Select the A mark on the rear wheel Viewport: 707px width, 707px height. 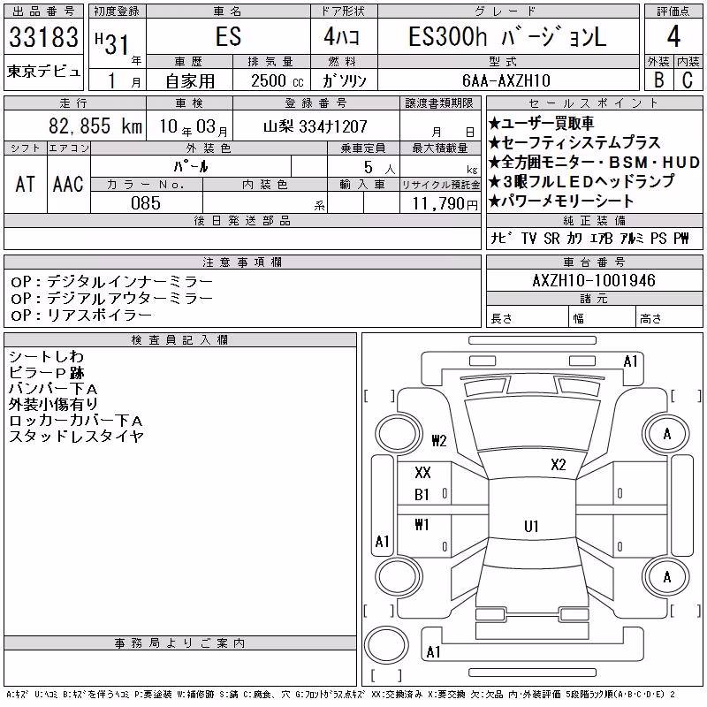click(667, 577)
